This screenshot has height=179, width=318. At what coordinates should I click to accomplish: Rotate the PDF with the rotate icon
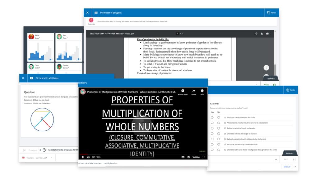pyautogui.click(x=256, y=34)
